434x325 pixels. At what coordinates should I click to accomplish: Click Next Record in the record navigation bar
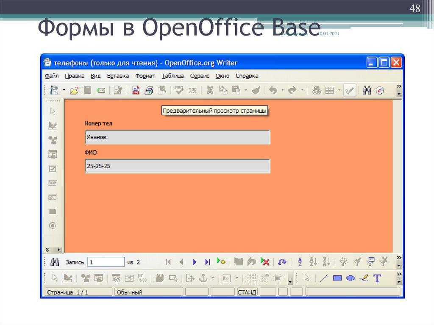(194, 262)
